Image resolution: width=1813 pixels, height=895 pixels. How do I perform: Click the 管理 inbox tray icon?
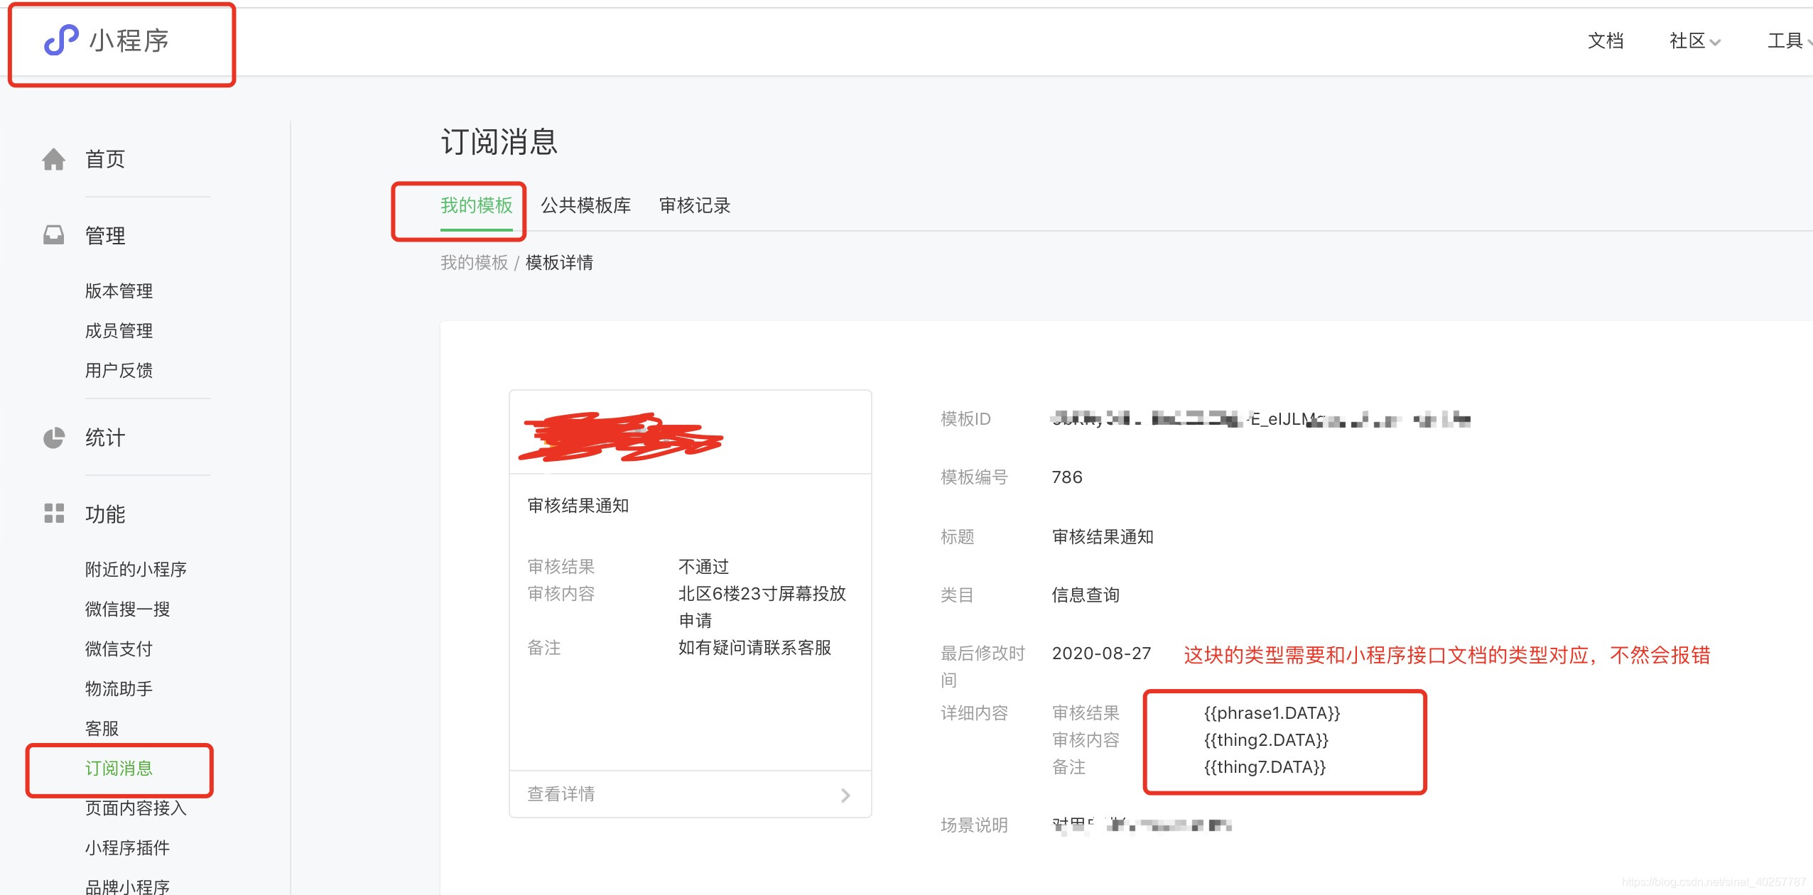[53, 235]
